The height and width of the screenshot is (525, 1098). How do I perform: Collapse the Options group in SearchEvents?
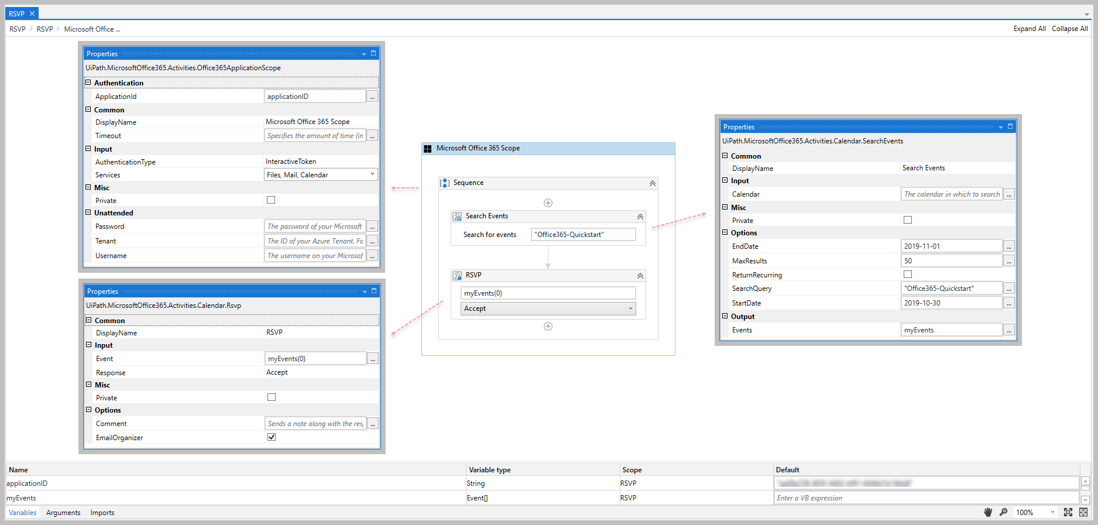[x=725, y=232]
